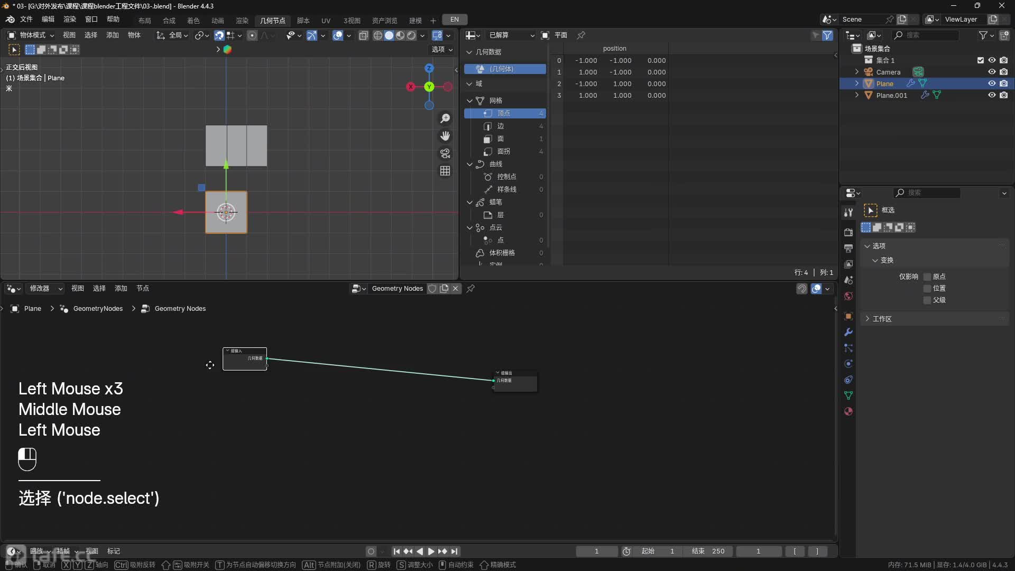The height and width of the screenshot is (571, 1015).
Task: Open the Object Constraints properties tab
Action: click(x=848, y=380)
